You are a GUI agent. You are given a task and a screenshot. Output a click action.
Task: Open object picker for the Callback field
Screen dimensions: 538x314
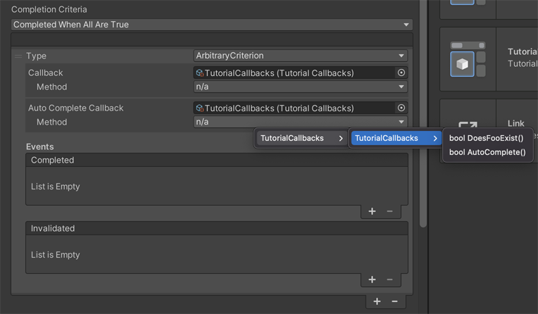pyautogui.click(x=401, y=73)
